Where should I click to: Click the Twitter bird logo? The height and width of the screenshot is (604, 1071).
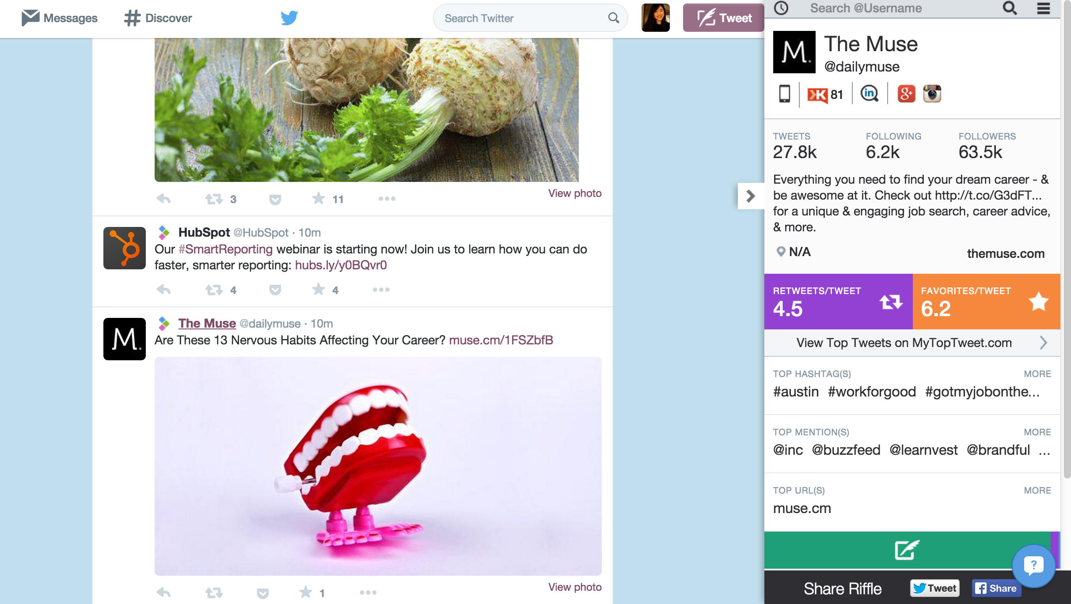pyautogui.click(x=289, y=18)
